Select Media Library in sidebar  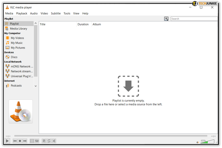pyautogui.click(x=18, y=29)
